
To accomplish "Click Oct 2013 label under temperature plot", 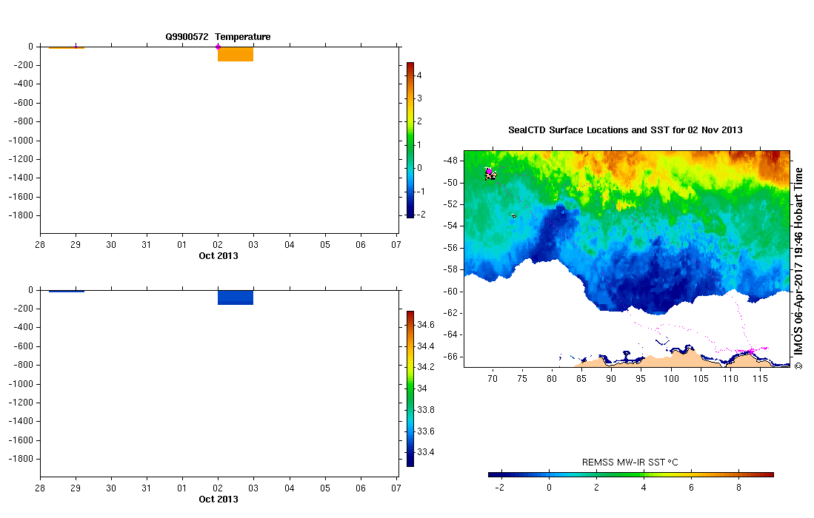I will (218, 255).
